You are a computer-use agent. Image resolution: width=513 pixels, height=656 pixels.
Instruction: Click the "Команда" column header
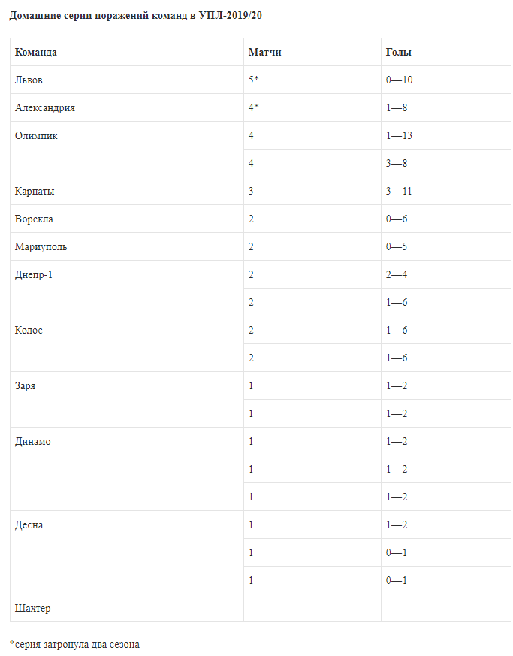click(36, 52)
